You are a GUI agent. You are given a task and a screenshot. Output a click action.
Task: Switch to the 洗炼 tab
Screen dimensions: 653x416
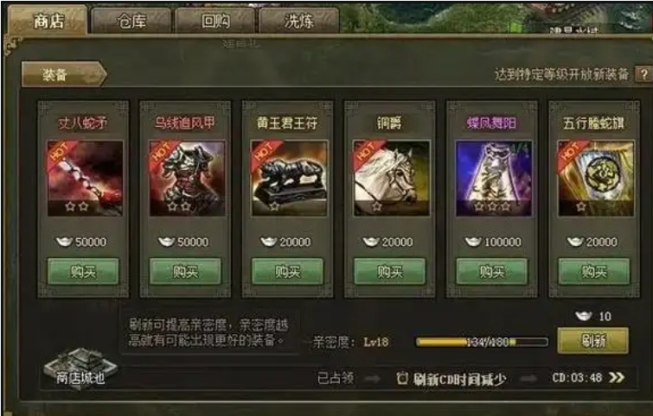299,21
